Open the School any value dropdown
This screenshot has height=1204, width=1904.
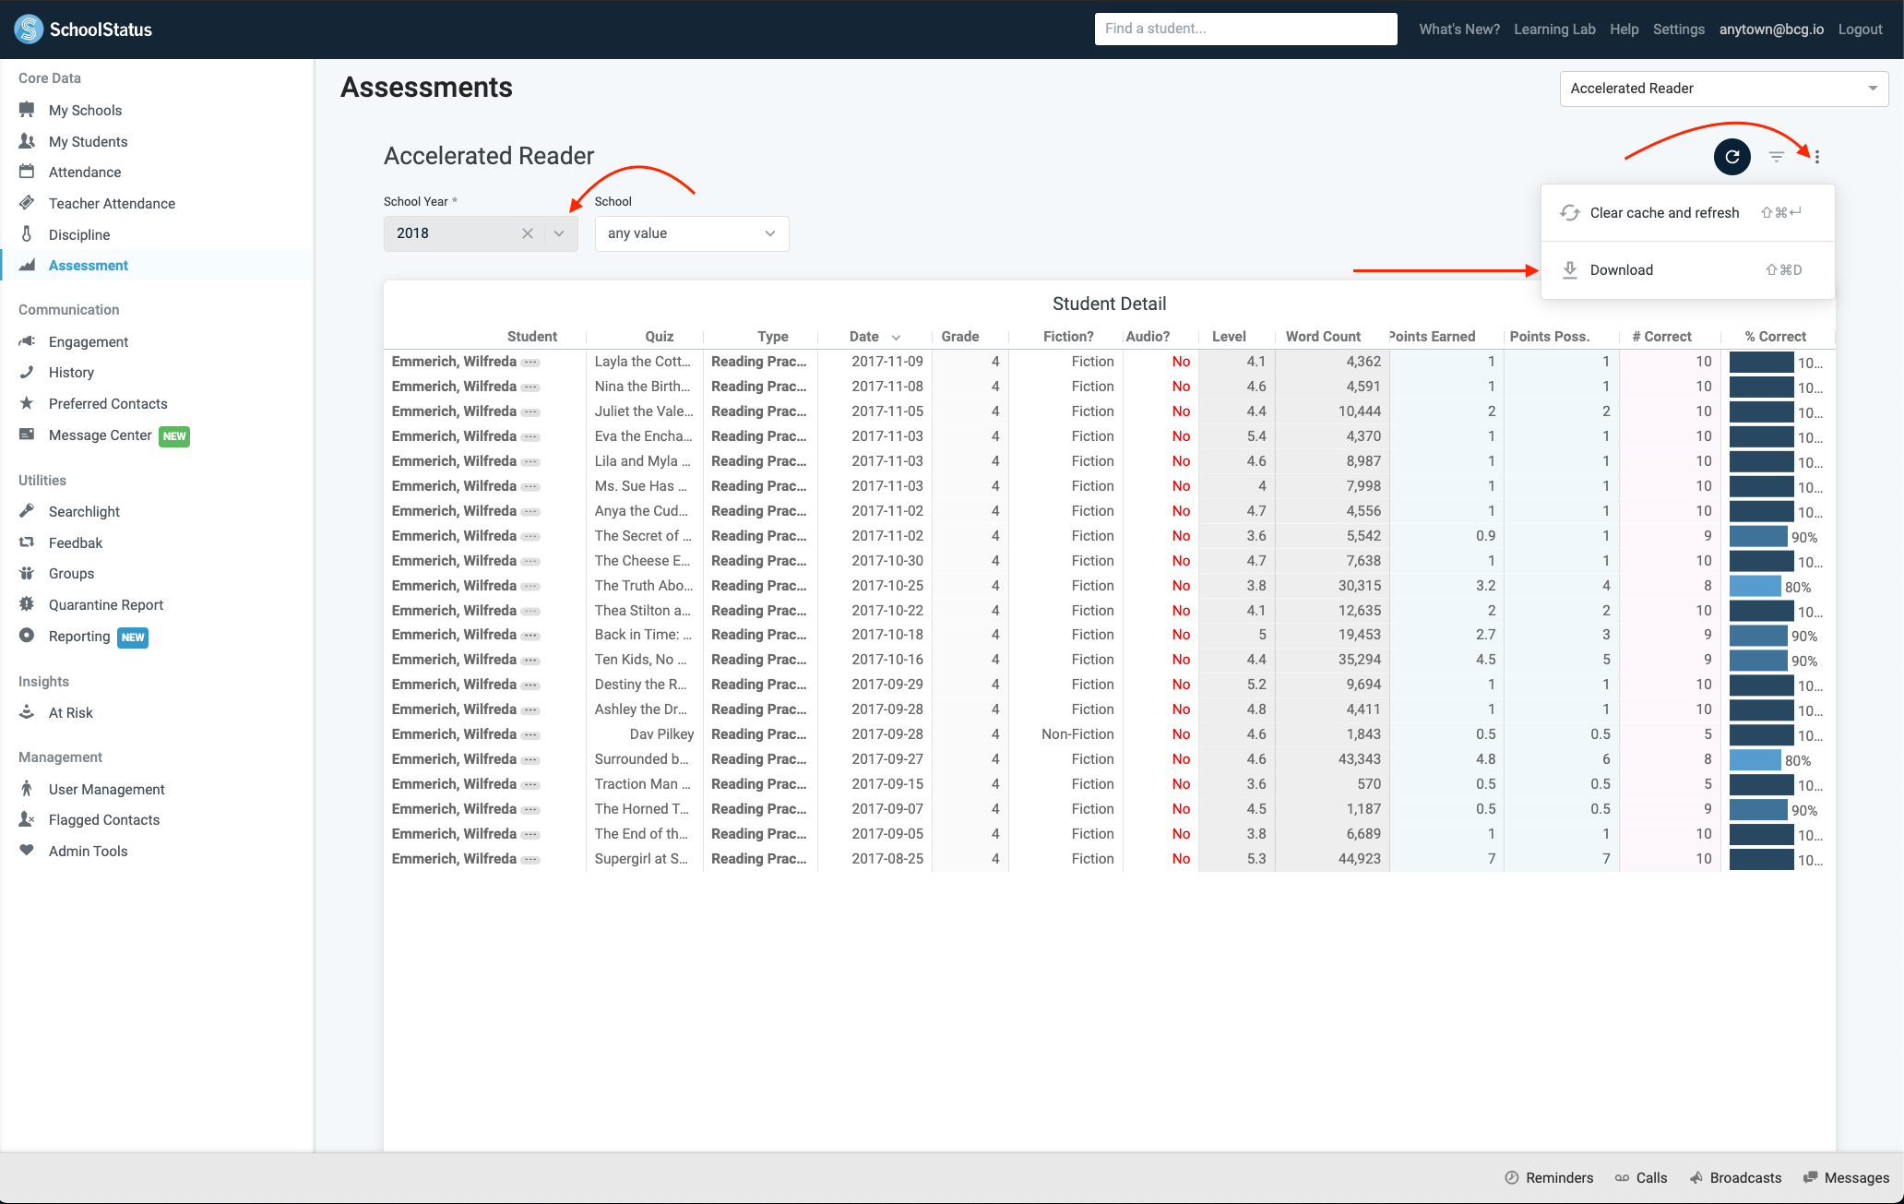point(692,233)
